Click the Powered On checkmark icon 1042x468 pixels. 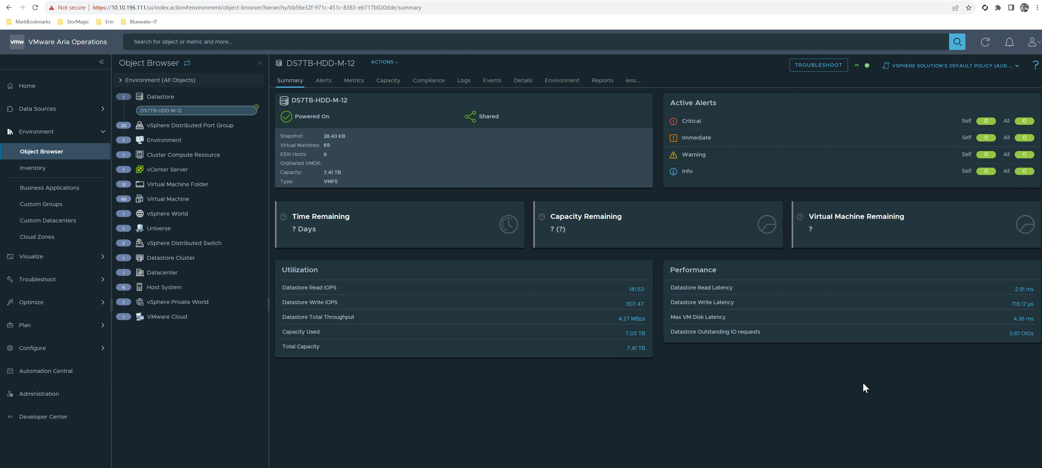(286, 116)
